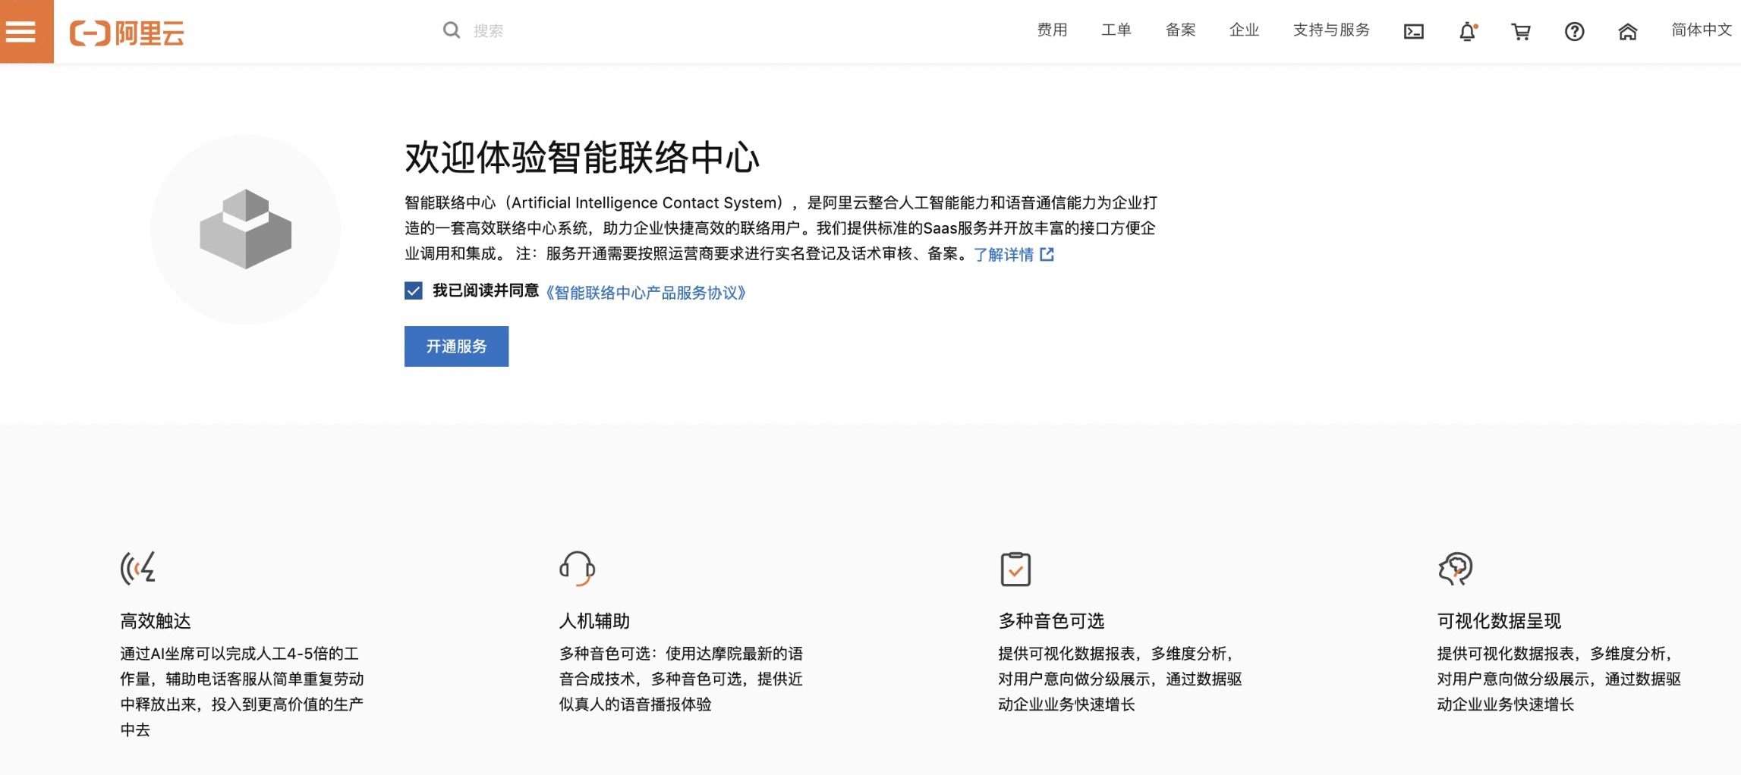Go to home via house icon
Viewport: 1741px width, 775px height.
tap(1627, 31)
